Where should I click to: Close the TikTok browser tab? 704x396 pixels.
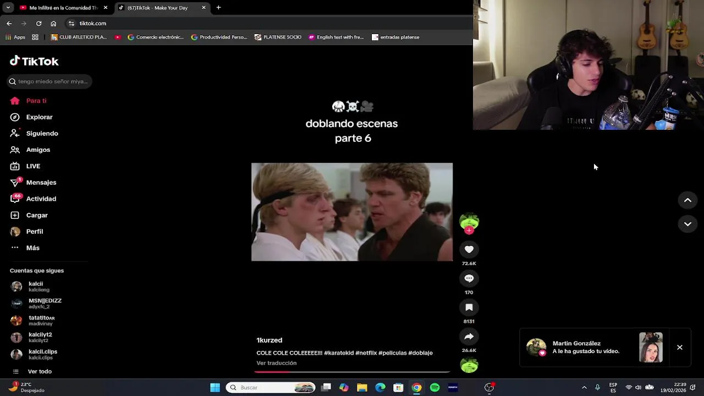[x=204, y=8]
